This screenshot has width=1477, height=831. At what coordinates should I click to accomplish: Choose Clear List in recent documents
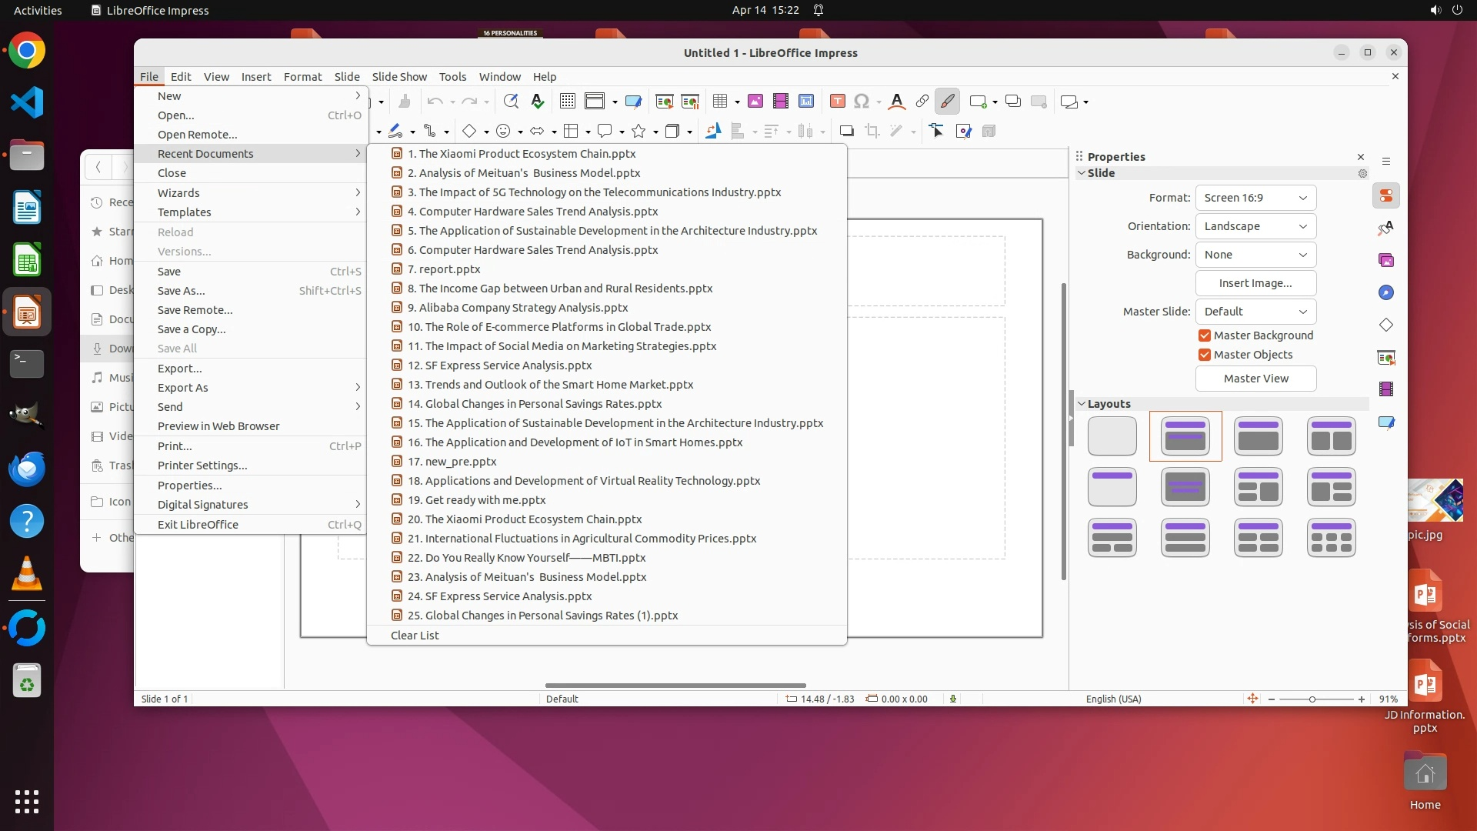[x=415, y=636]
